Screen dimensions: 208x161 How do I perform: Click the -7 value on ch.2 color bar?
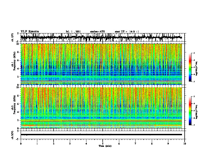tap(194, 125)
